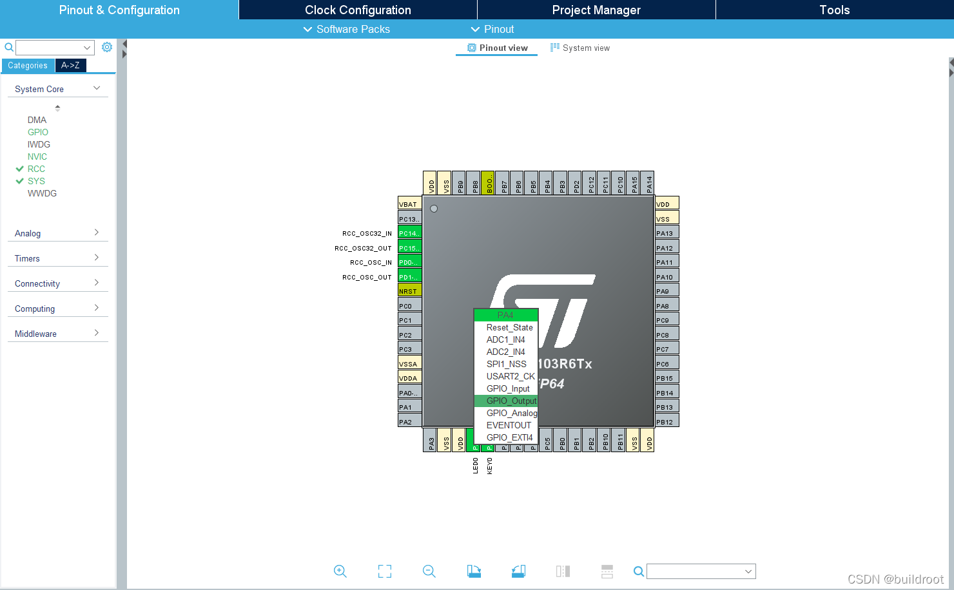Image resolution: width=954 pixels, height=590 pixels.
Task: Click the horizontal flip view icon
Action: [x=563, y=571]
